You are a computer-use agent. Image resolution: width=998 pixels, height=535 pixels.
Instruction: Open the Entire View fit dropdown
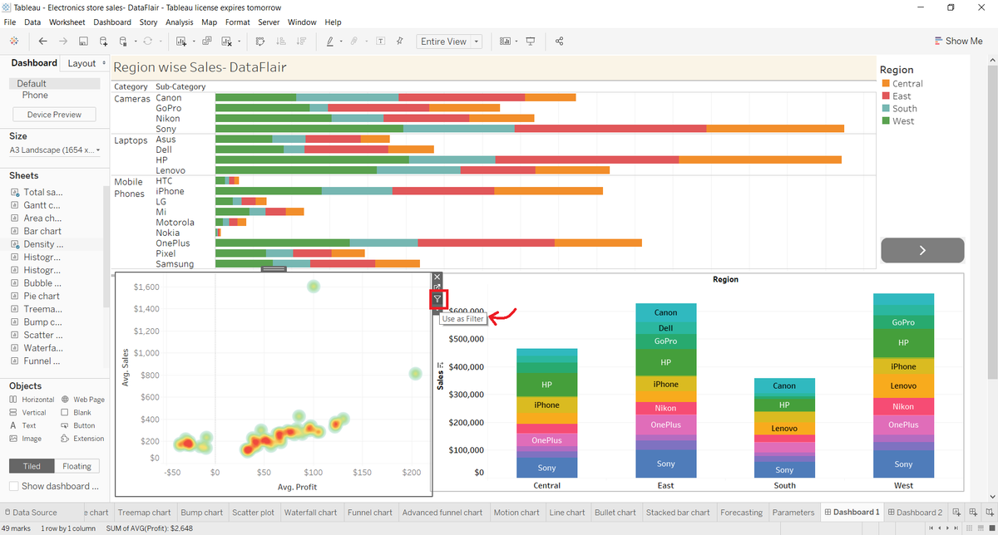(x=449, y=41)
